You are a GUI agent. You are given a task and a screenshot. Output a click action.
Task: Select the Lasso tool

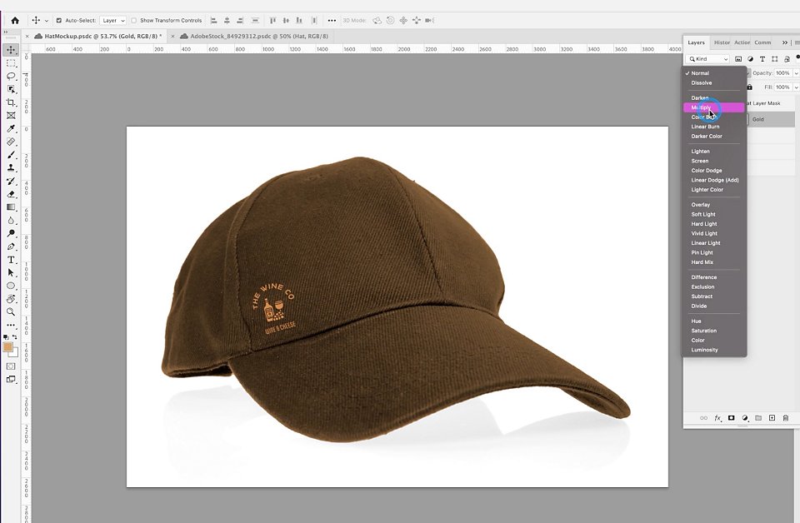click(11, 76)
